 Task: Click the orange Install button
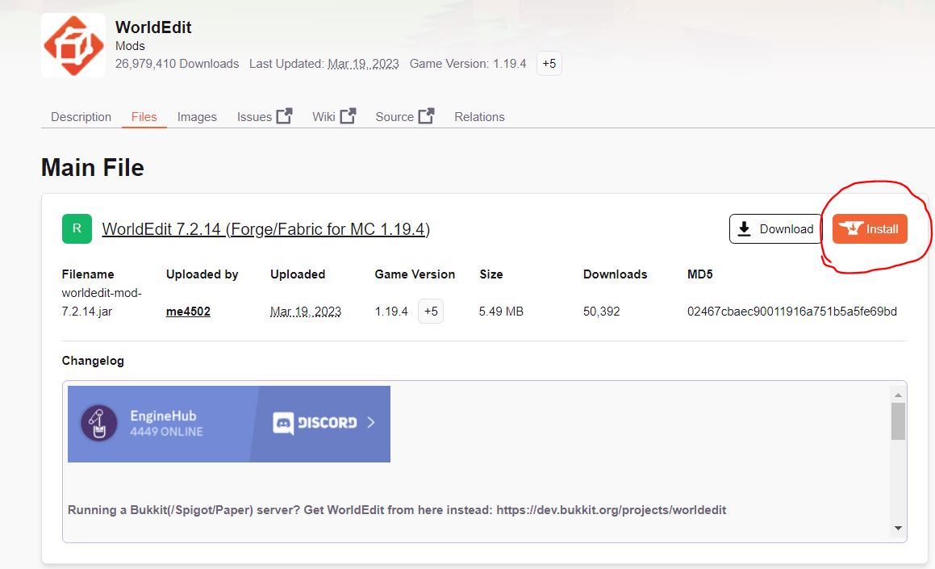[870, 229]
